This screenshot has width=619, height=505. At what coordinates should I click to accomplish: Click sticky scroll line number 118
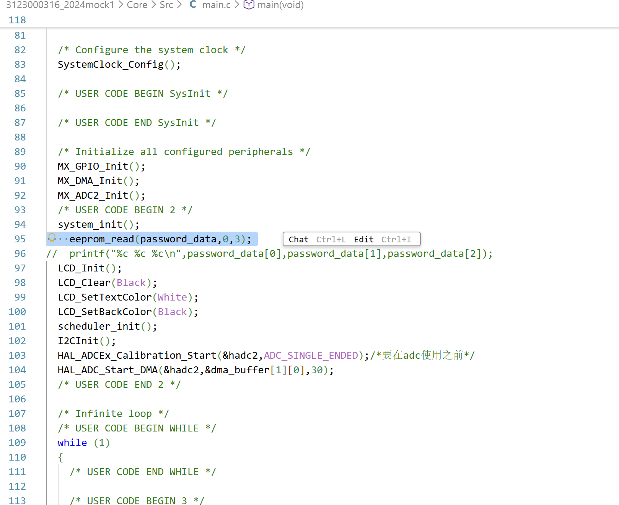[x=17, y=20]
